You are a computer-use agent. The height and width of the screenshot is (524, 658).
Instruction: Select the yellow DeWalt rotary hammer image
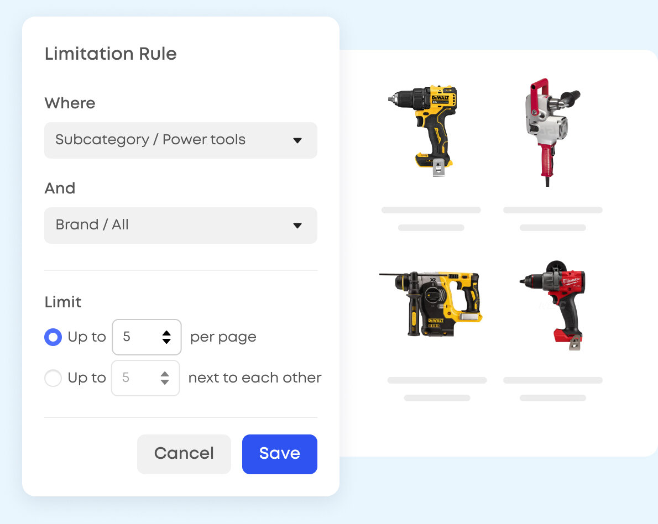pos(431,304)
